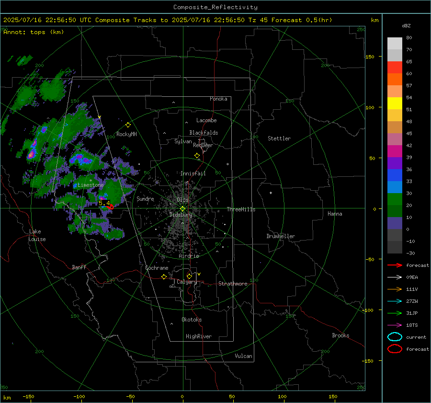
Task: Click the yellow diamond marker below Cochrane
Action: click(x=164, y=276)
